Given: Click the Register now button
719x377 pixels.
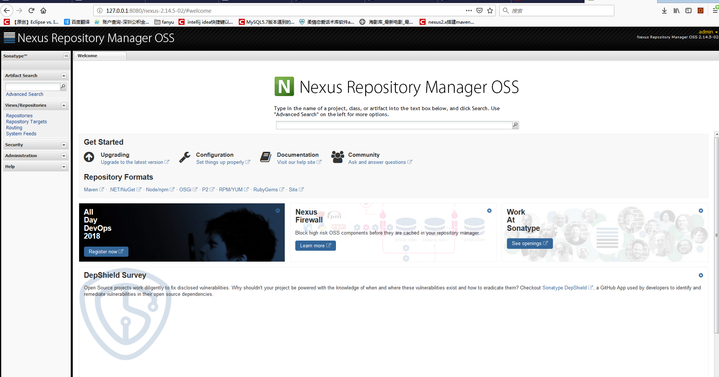Looking at the screenshot, I should (x=106, y=252).
